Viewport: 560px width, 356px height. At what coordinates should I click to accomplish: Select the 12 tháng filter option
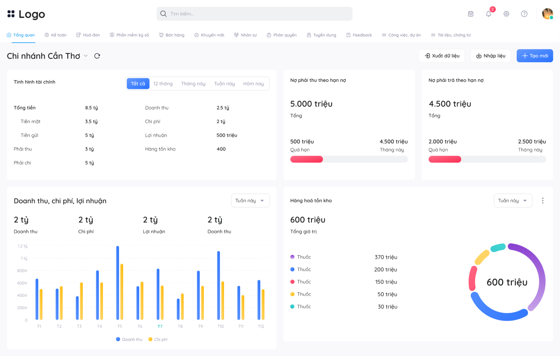tap(163, 84)
